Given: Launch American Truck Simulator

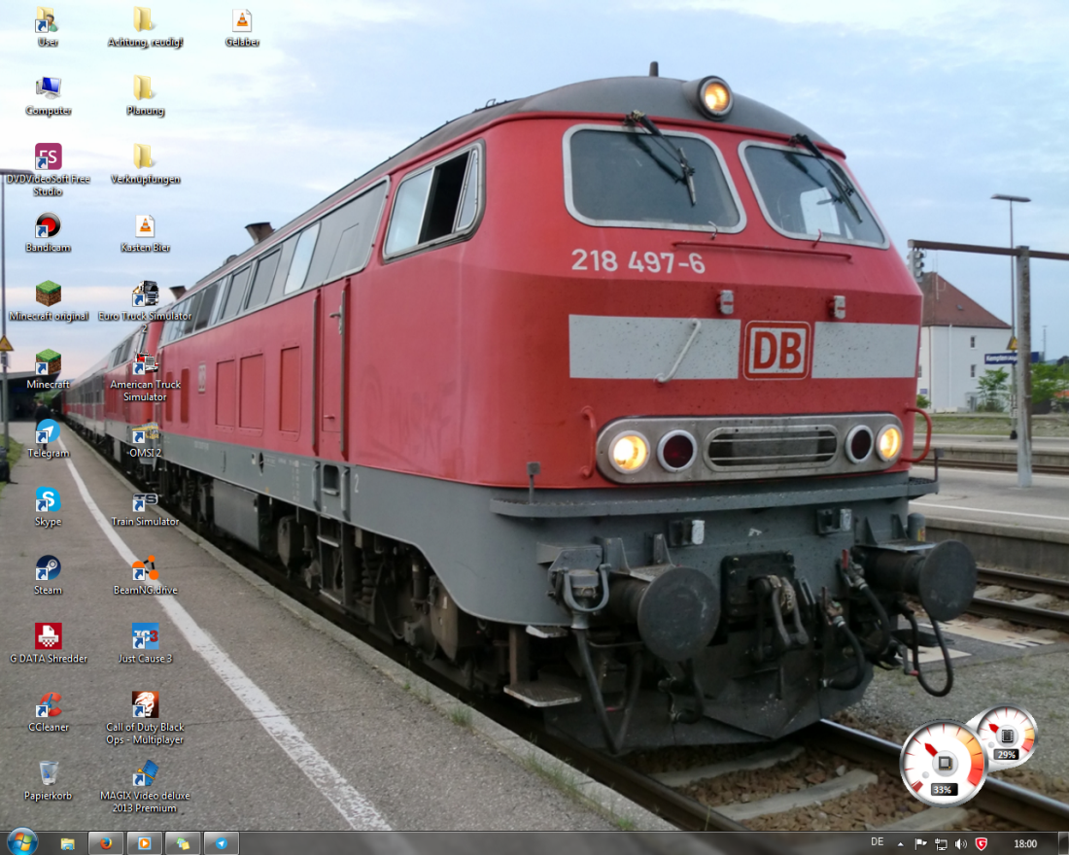Looking at the screenshot, I should coord(145,375).
